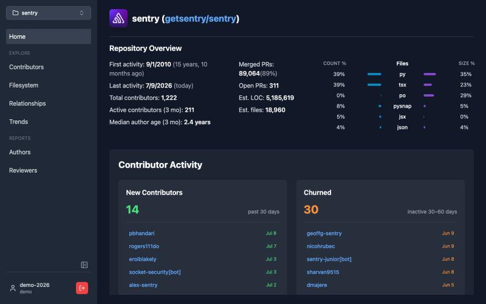Click the py purple size bar
The width and height of the screenshot is (486, 304).
pyautogui.click(x=430, y=74)
